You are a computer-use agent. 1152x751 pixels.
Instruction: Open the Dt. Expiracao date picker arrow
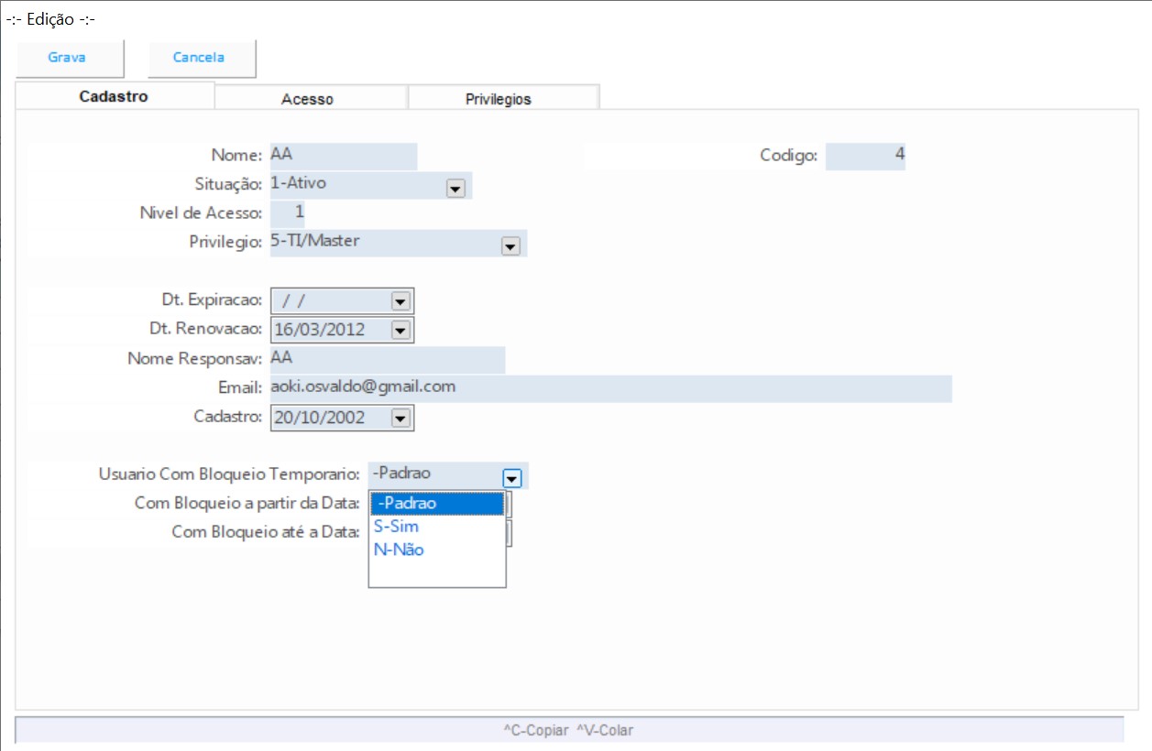[x=400, y=300]
